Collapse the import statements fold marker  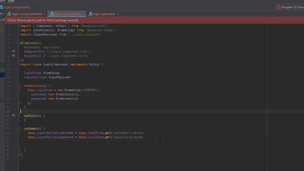point(19,26)
